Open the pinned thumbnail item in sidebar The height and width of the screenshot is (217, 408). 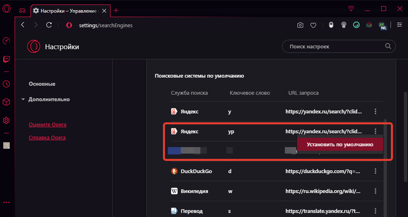click(6, 145)
